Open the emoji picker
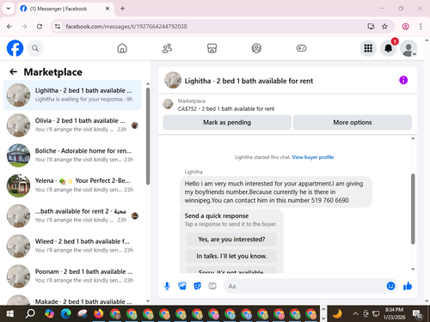 390,286
